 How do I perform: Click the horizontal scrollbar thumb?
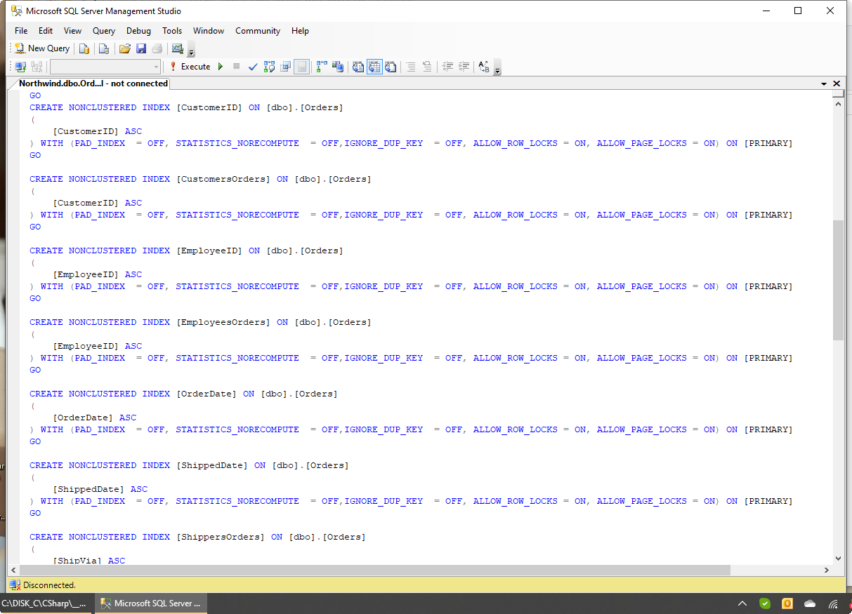coord(375,570)
